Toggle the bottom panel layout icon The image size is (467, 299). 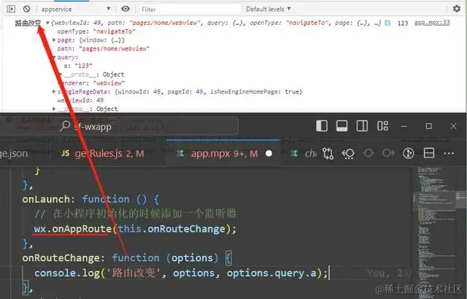pyautogui.click(x=341, y=126)
